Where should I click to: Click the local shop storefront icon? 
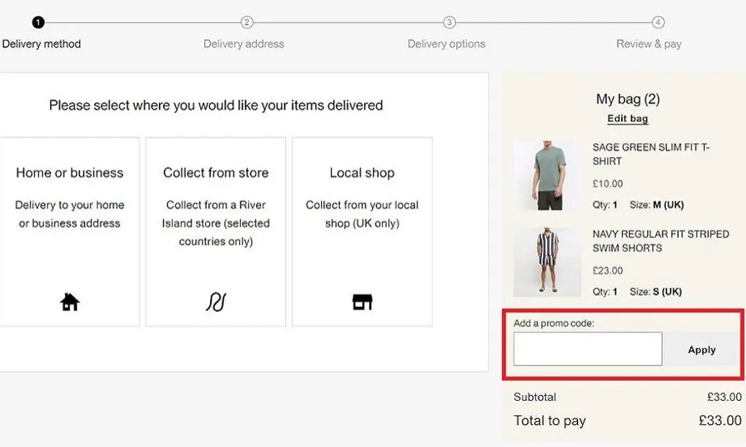click(x=362, y=301)
